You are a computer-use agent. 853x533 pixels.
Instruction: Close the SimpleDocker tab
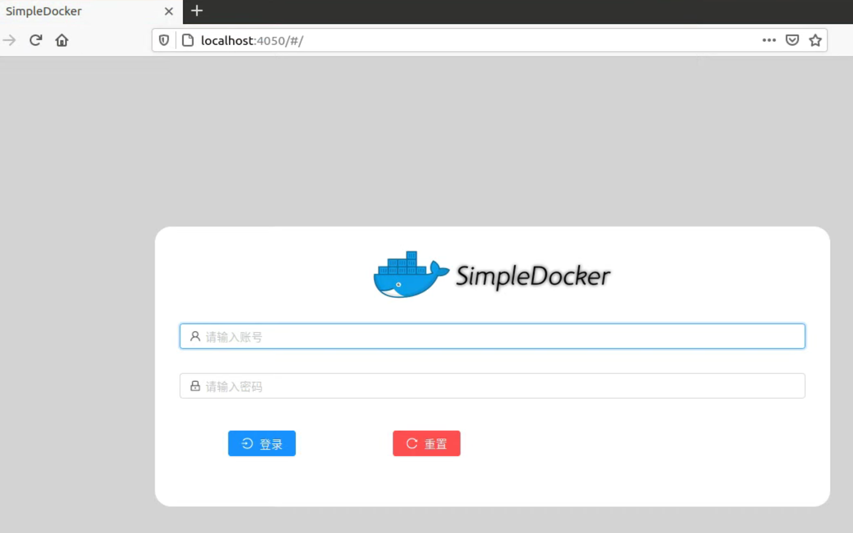point(169,12)
